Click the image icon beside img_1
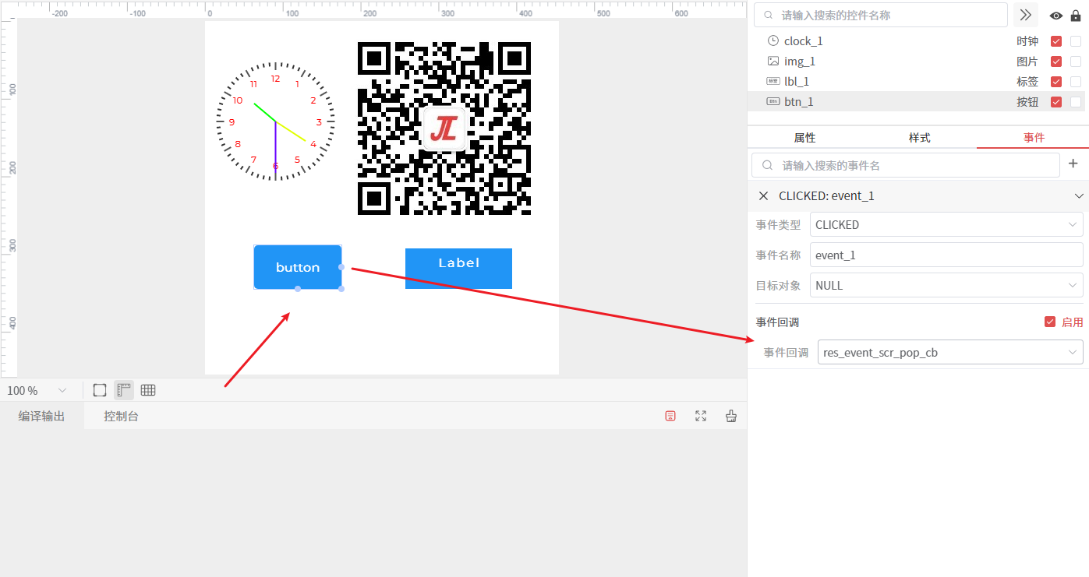Viewport: 1089px width, 577px height. click(773, 61)
